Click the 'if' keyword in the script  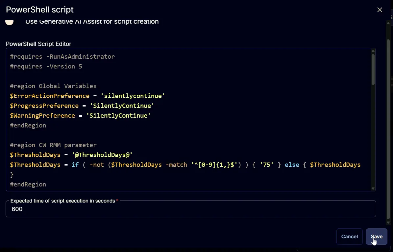click(x=75, y=165)
